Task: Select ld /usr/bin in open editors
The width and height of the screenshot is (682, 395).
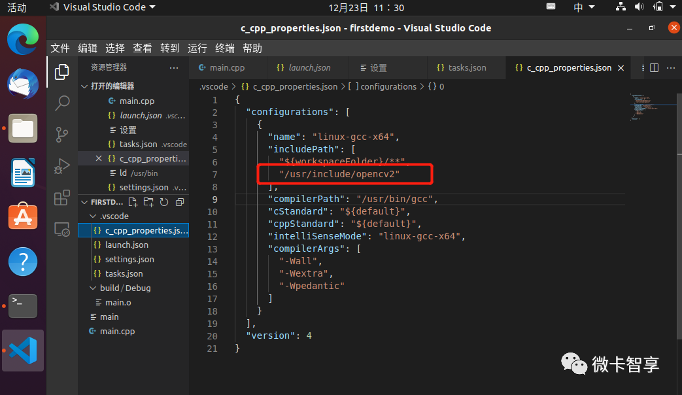Action: pyautogui.click(x=133, y=173)
